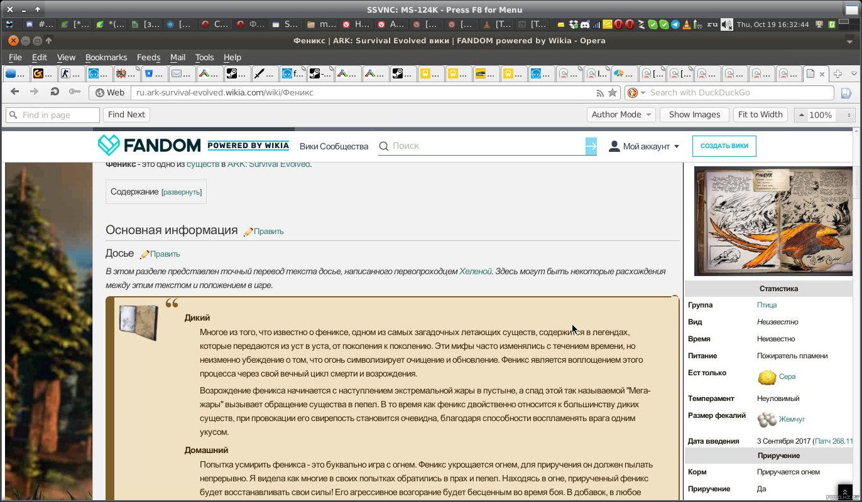This screenshot has height=502, width=862.
Task: Open the View menu
Action: coord(66,57)
